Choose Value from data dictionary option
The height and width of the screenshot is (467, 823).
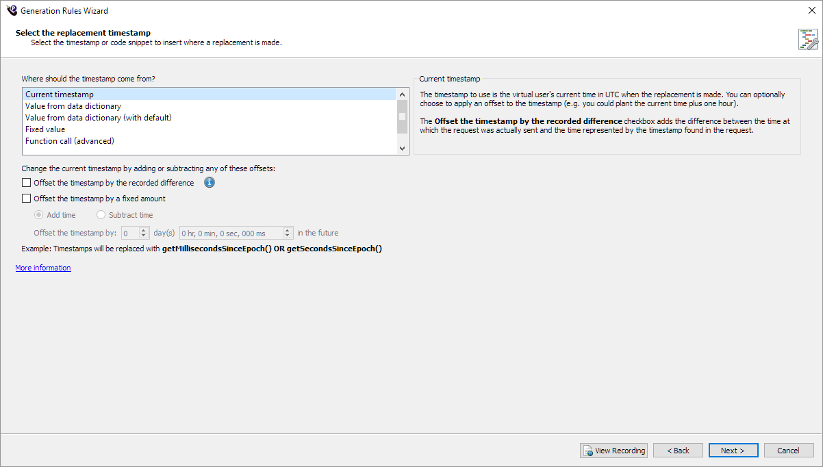(73, 106)
